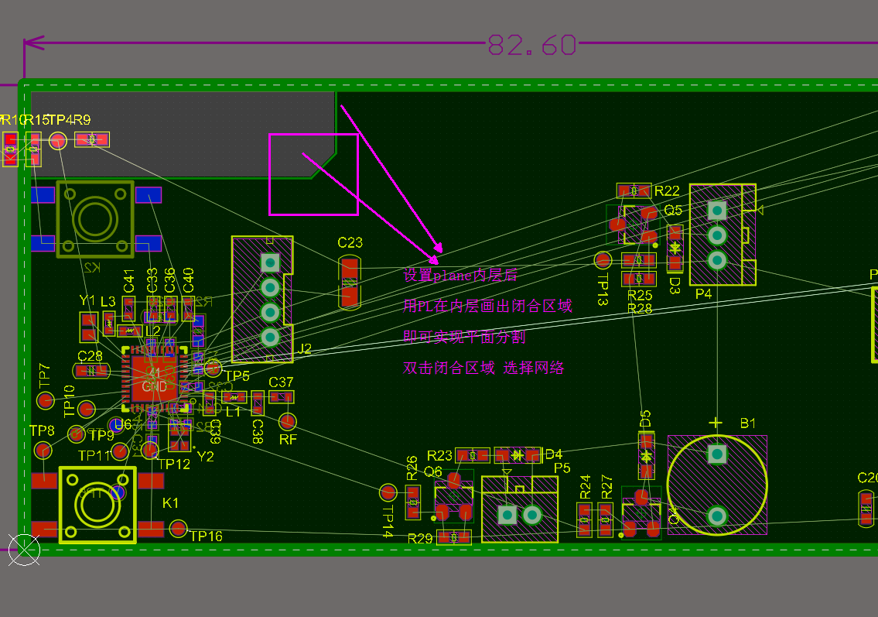The height and width of the screenshot is (617, 878).
Task: Select the gray split plane region
Action: [183, 135]
